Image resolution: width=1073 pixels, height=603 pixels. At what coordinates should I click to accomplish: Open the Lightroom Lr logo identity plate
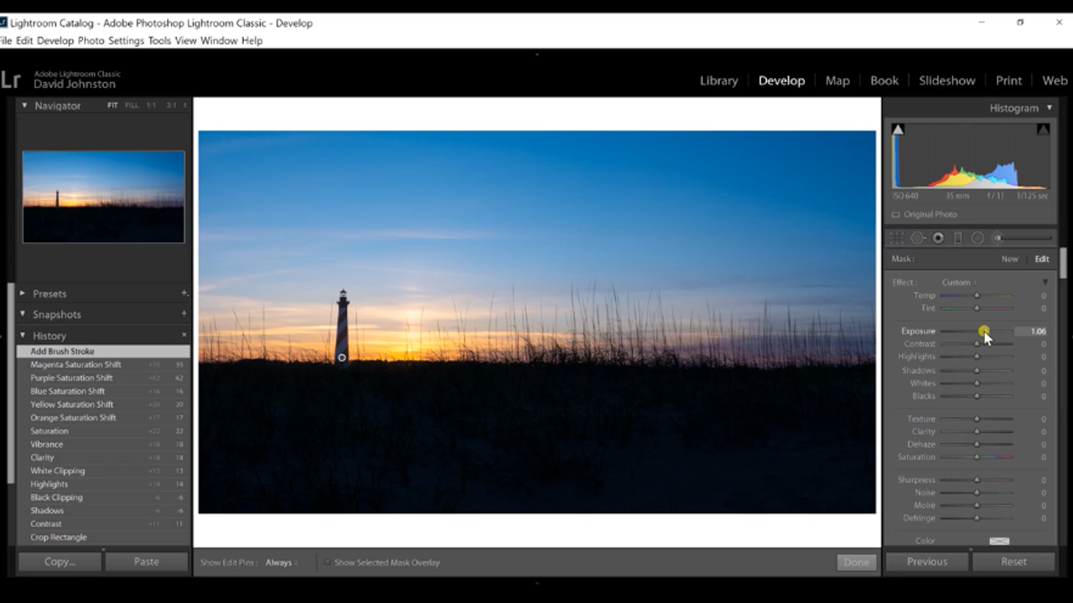click(x=10, y=80)
